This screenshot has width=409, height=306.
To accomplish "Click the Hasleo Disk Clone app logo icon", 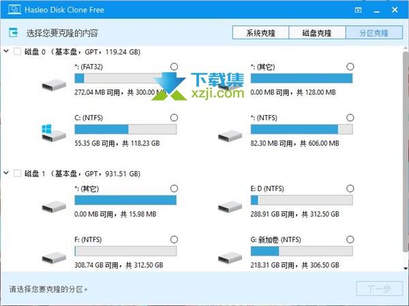I will [14, 10].
